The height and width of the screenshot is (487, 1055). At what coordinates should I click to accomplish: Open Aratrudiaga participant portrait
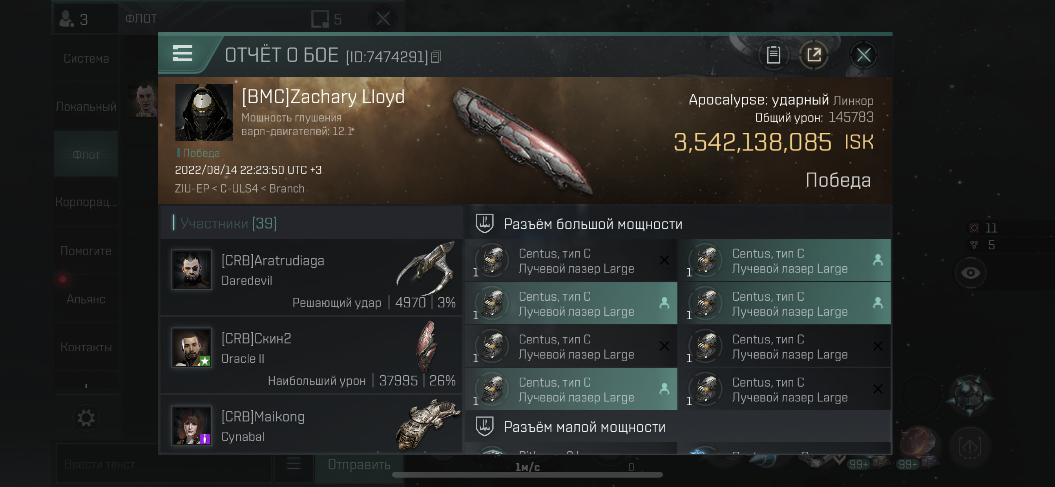192,270
